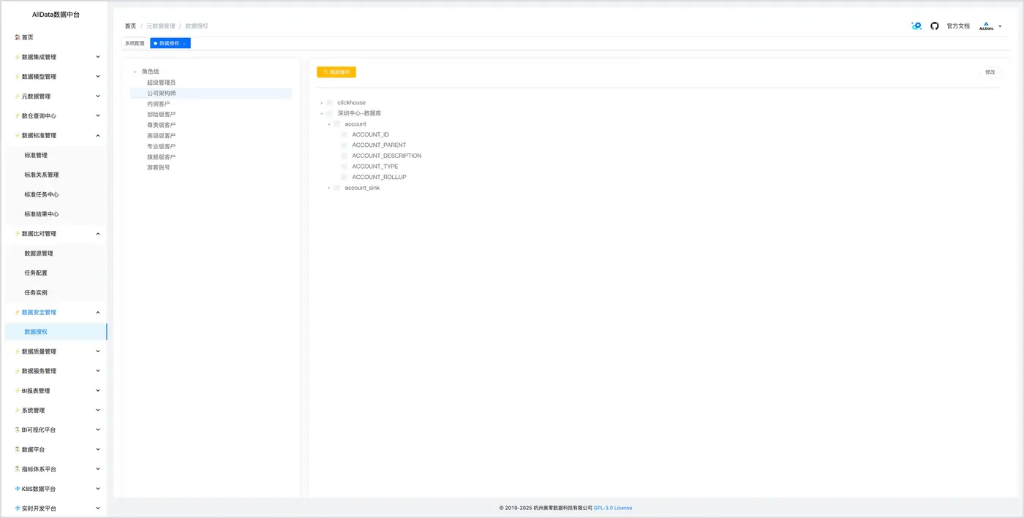Collapse the 数据比对管理 menu chevron
This screenshot has width=1024, height=518.
point(98,234)
